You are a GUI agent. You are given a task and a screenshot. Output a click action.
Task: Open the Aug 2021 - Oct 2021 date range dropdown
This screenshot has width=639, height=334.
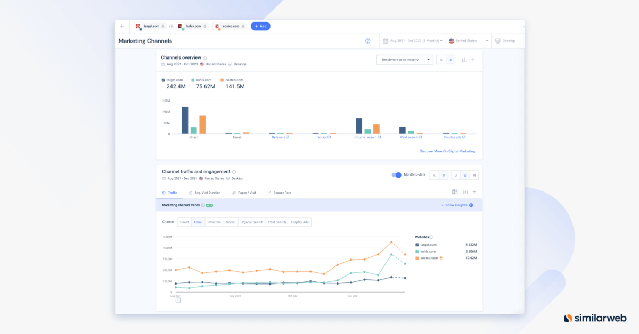(413, 41)
